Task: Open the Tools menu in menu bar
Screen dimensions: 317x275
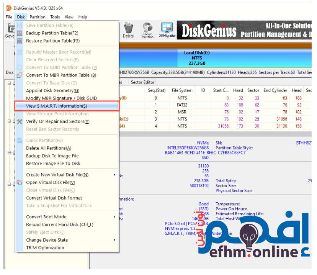Action: (55, 17)
